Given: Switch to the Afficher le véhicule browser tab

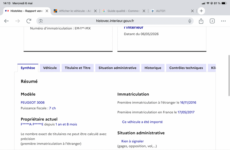Looking at the screenshot, I should click(x=75, y=11).
